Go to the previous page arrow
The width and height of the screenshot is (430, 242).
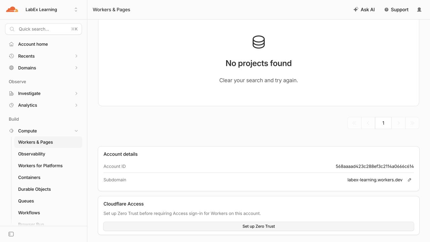[368, 123]
